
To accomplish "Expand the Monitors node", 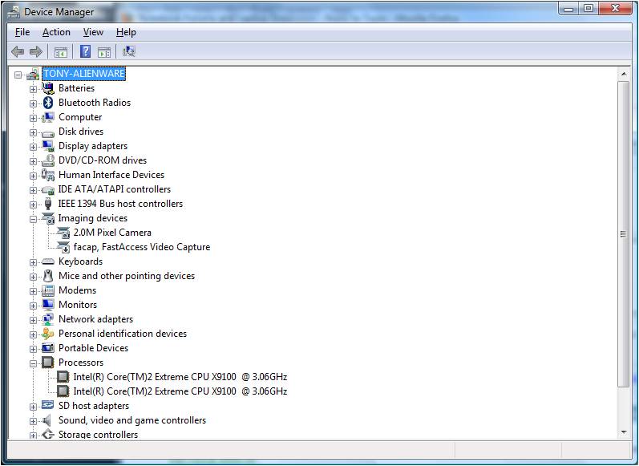I will click(33, 306).
